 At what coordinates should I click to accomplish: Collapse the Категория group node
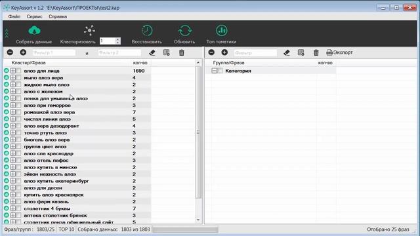point(215,71)
